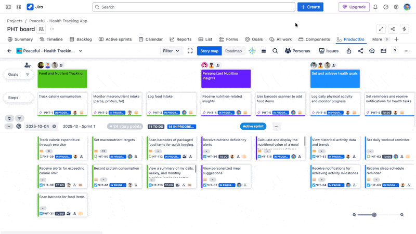
Task: Click the fullscreen icon beside Filter
Action: click(x=190, y=51)
